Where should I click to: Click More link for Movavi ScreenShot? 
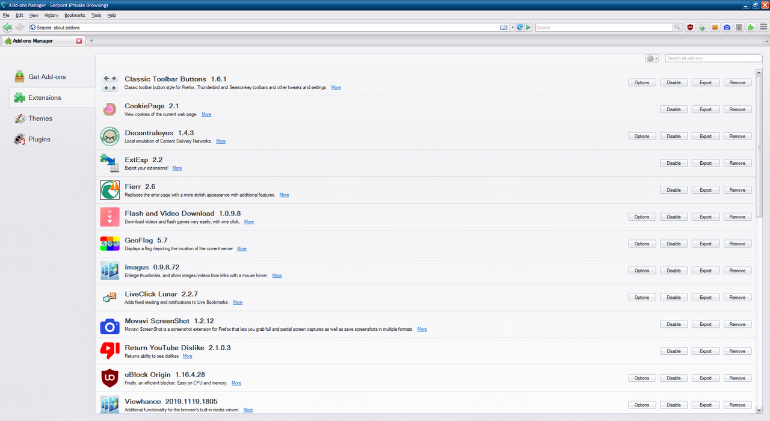point(422,330)
